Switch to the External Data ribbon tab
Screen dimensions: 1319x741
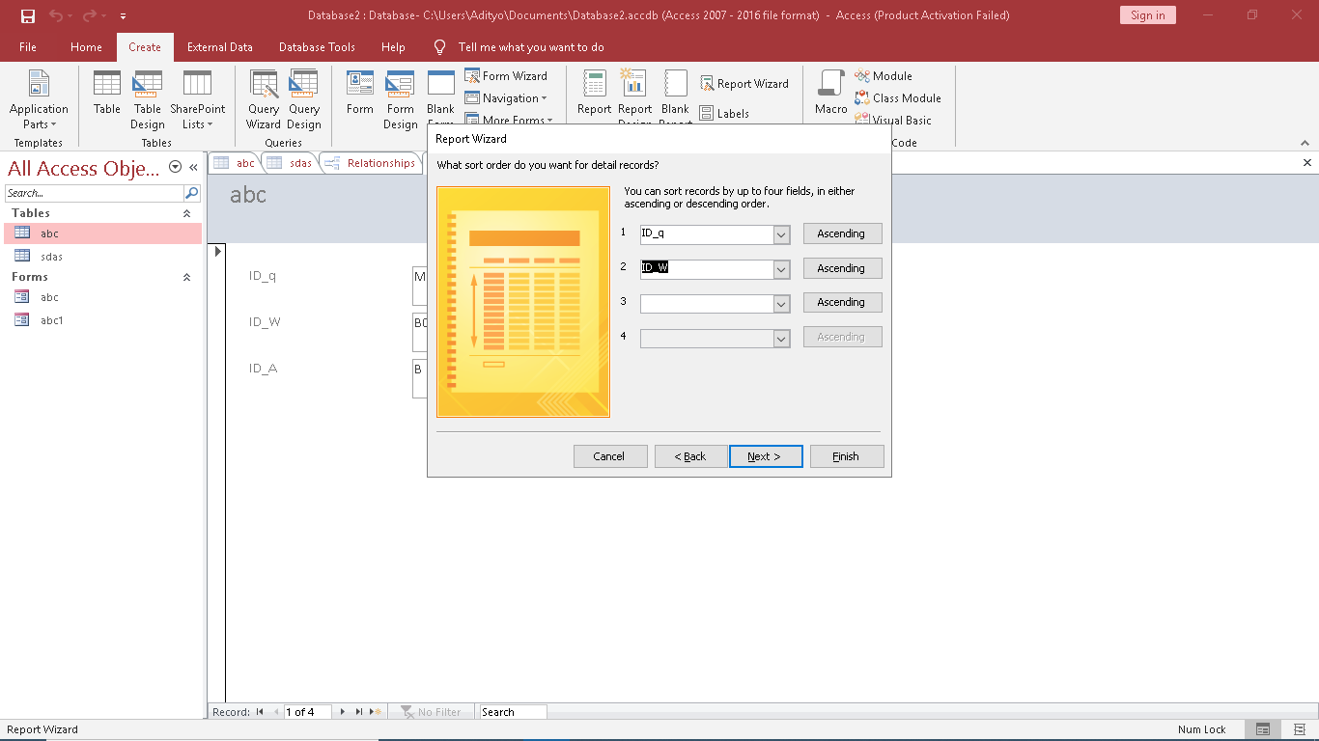tap(219, 47)
